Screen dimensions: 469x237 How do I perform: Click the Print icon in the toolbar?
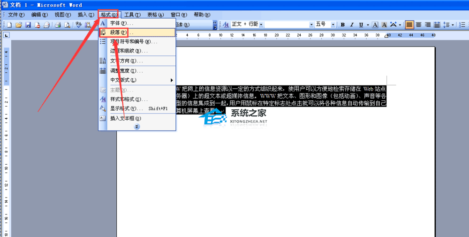(x=58, y=25)
